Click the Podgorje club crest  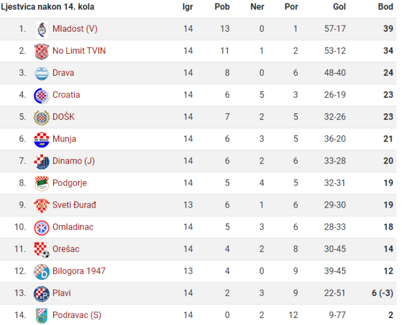42,183
